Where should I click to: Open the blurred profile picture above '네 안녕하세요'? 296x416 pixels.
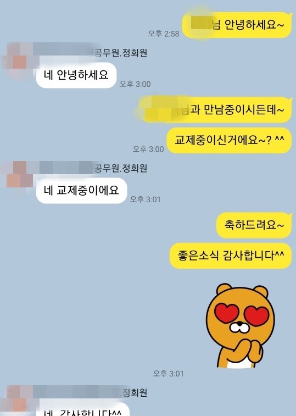17,60
